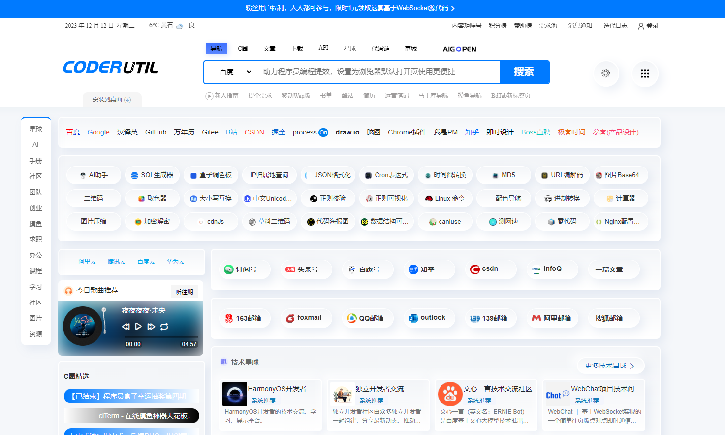
Task: Open the Nginx配置 tool
Action: 621,222
